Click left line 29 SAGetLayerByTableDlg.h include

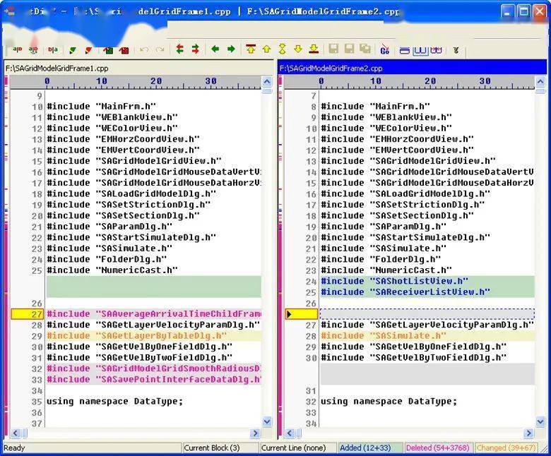[x=154, y=335]
